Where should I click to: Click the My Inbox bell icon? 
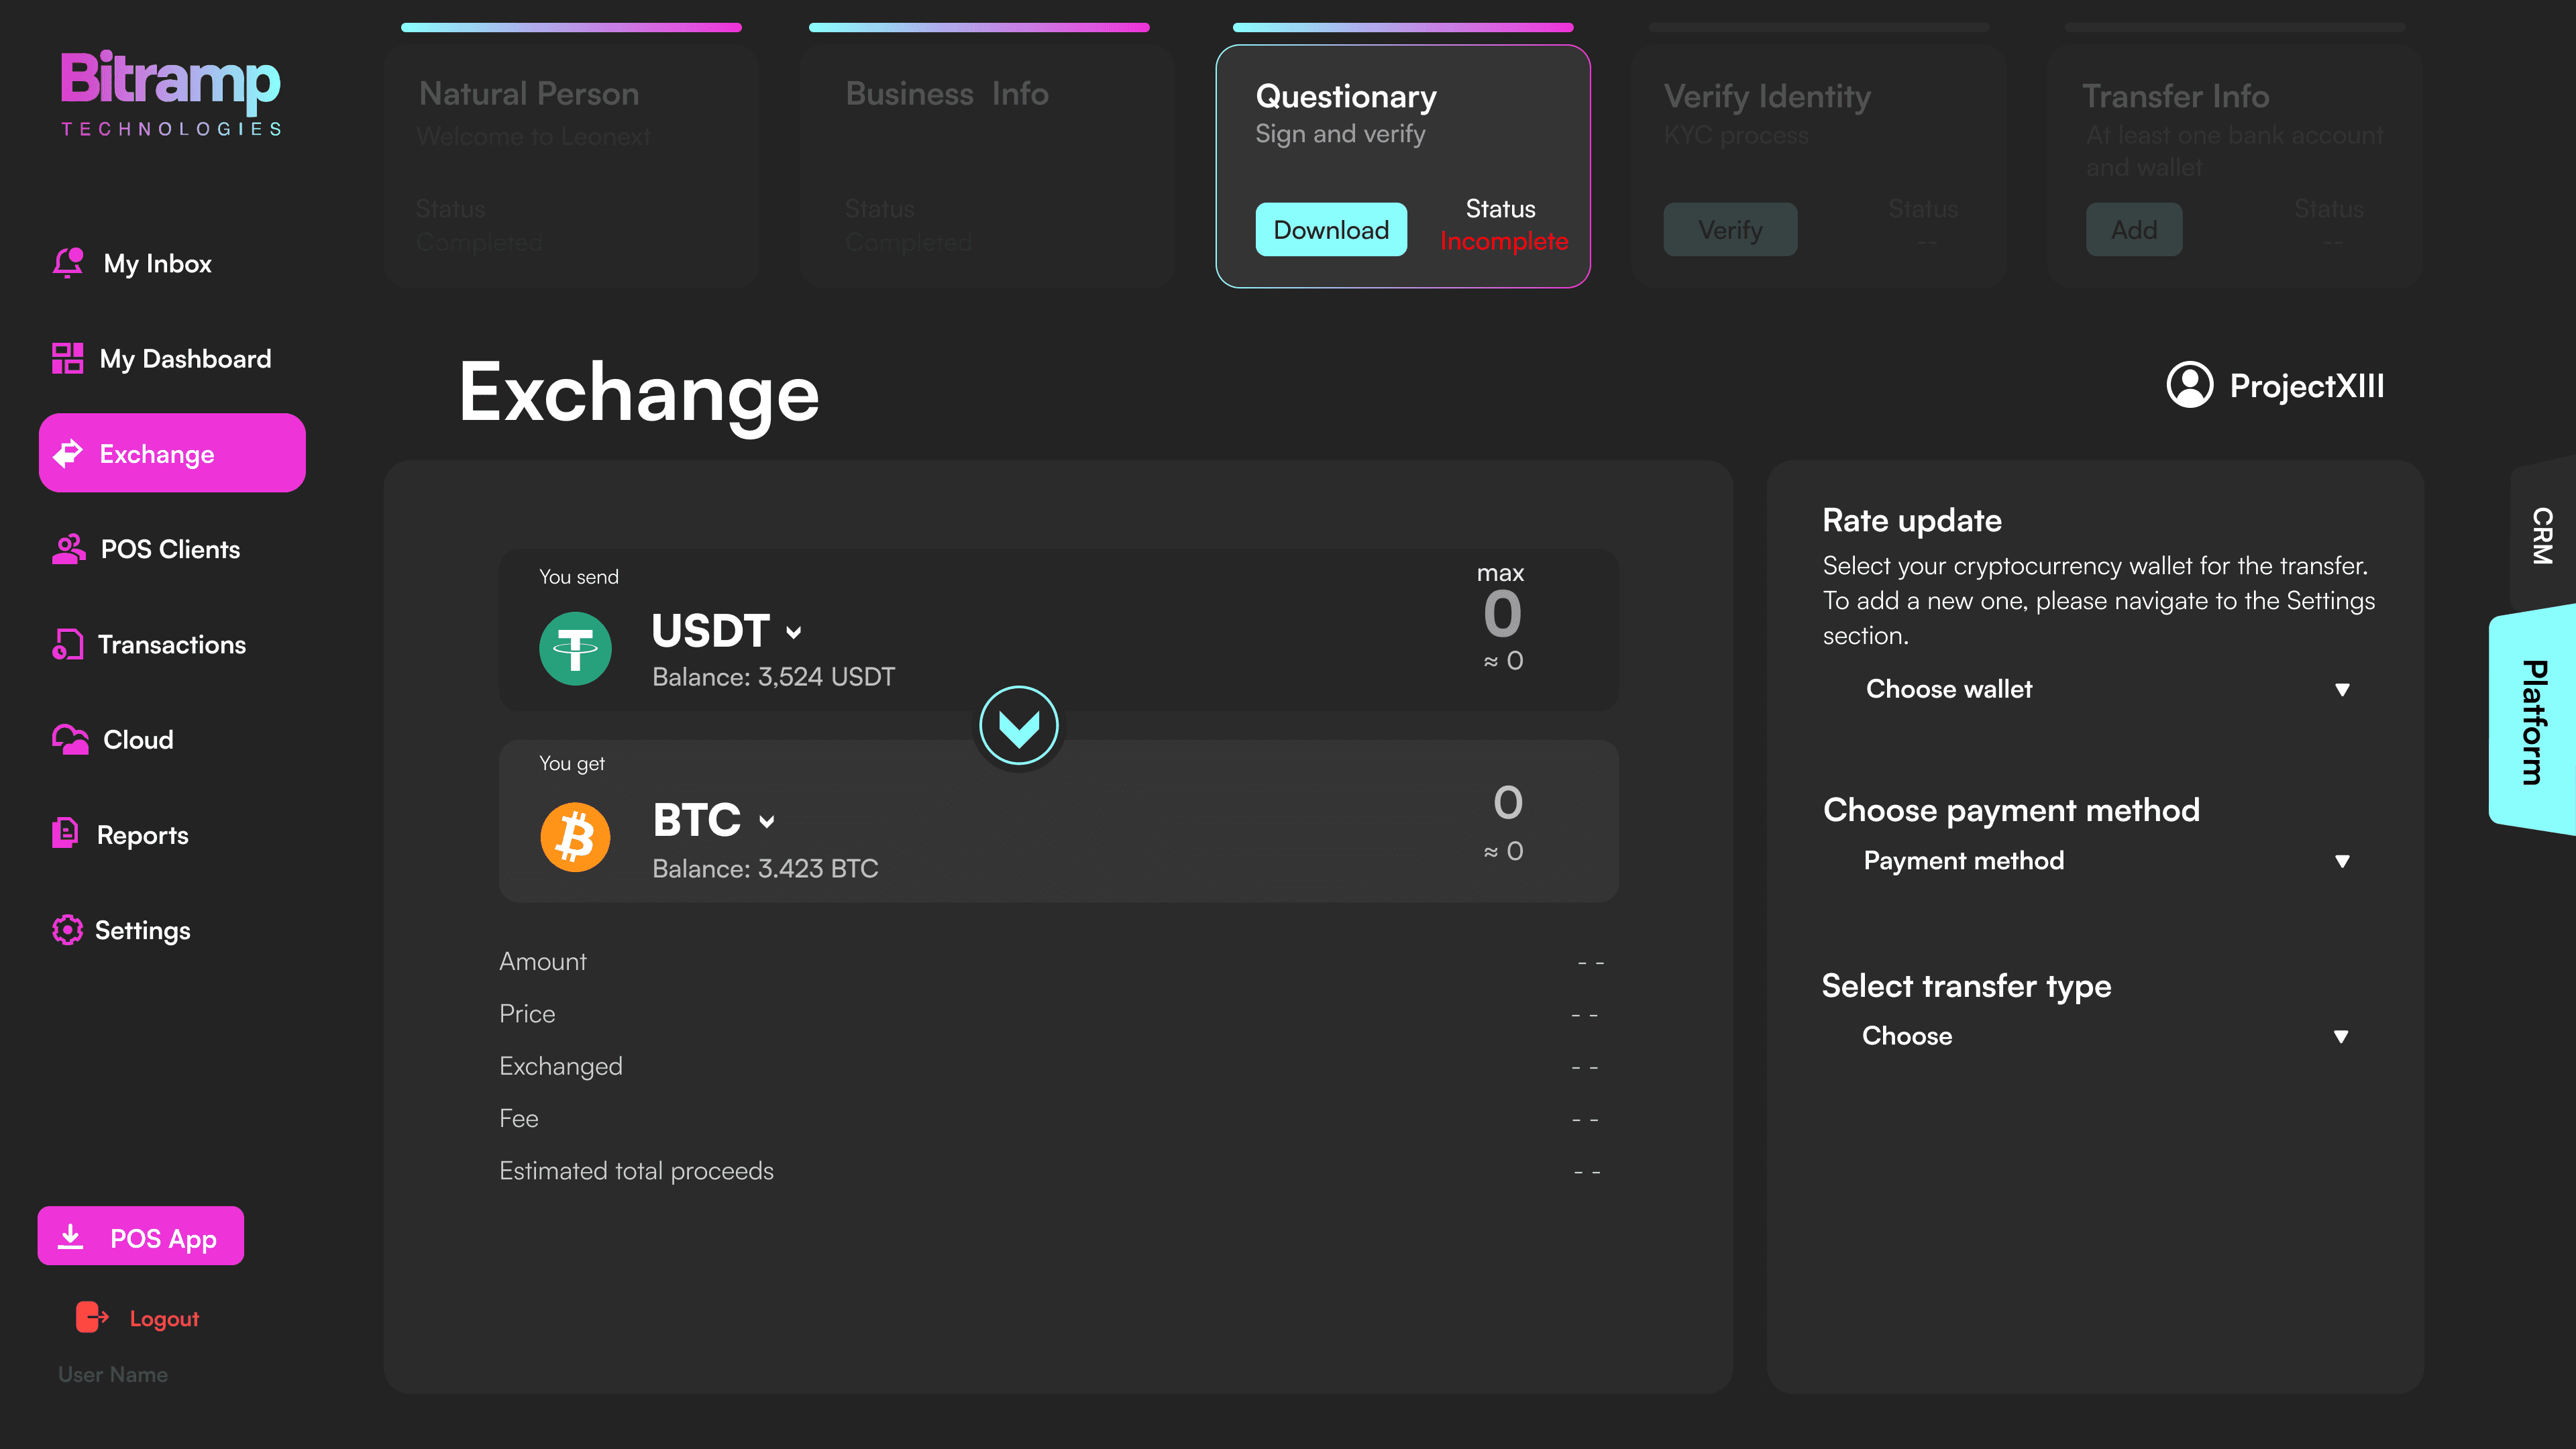point(68,263)
